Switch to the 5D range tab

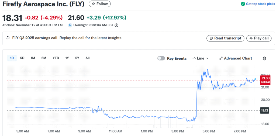22,58
